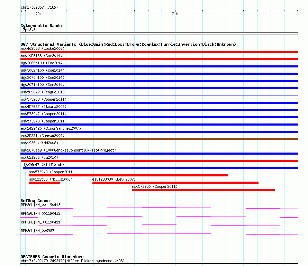308x266 pixels.
Task: Click the nsv821266 (Ju2010) label
Action: [x=39, y=157]
